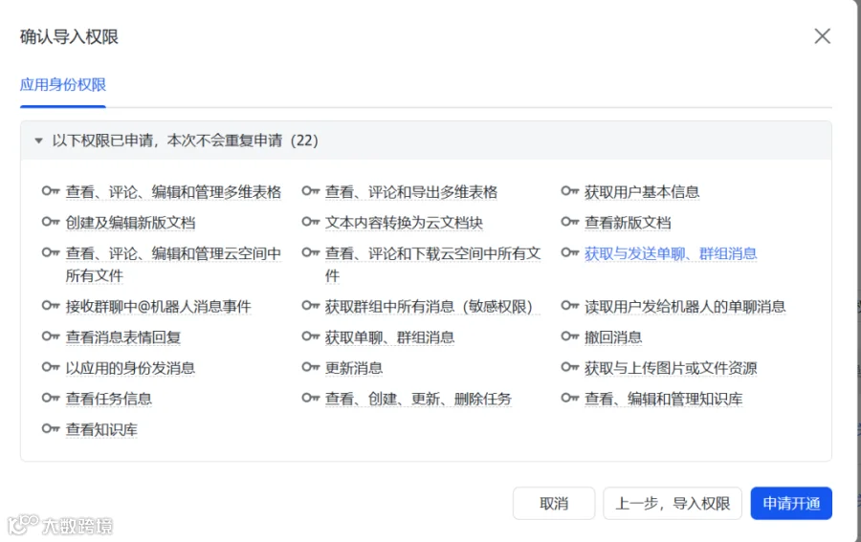Image resolution: width=861 pixels, height=542 pixels.
Task: Collapse the 以下权限已申请 section arrow
Action: click(x=38, y=141)
